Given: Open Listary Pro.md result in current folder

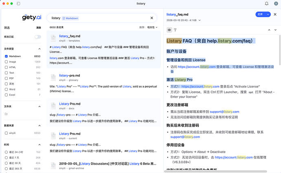Looking at the screenshot, I should tap(70, 134).
